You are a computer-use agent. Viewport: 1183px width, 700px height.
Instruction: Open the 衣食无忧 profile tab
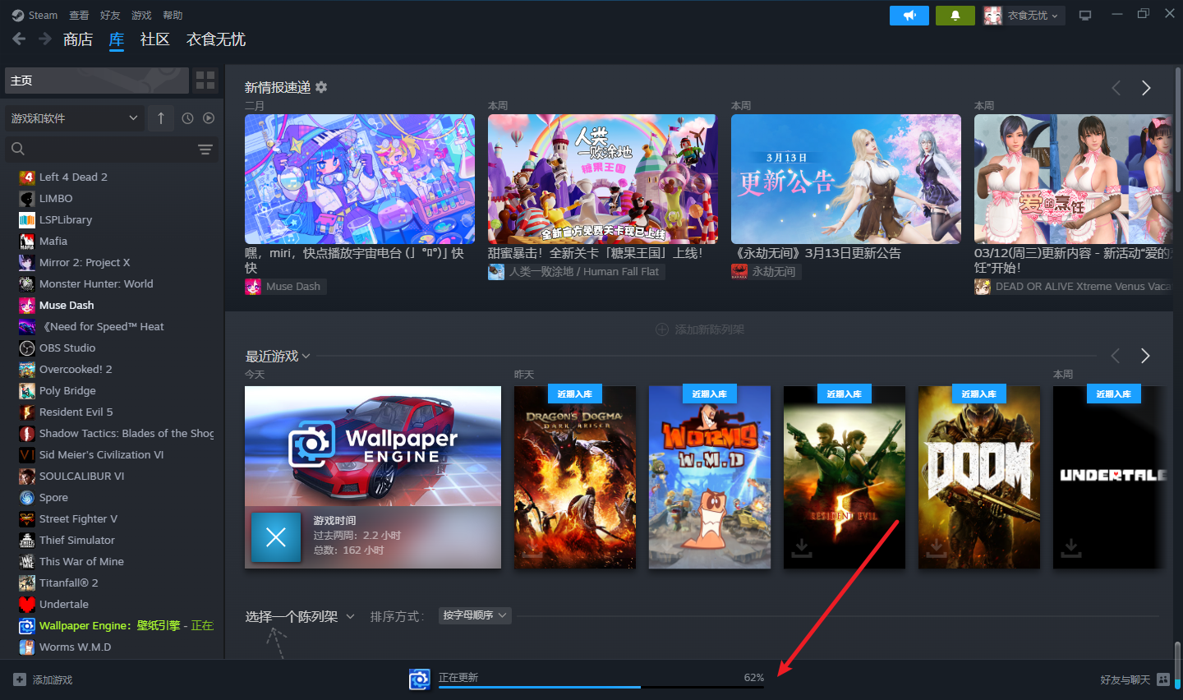click(x=216, y=39)
